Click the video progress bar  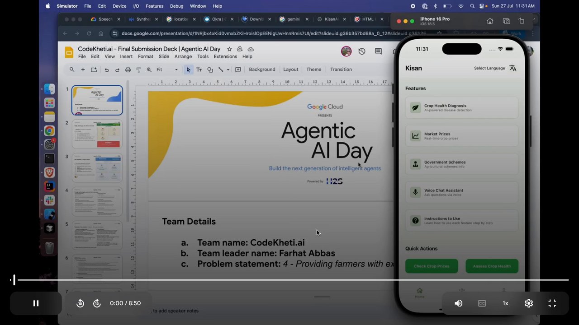(x=289, y=280)
